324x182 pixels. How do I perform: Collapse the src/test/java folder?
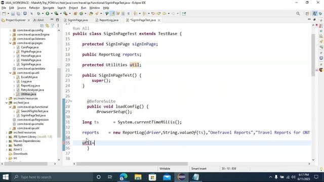click(7, 103)
